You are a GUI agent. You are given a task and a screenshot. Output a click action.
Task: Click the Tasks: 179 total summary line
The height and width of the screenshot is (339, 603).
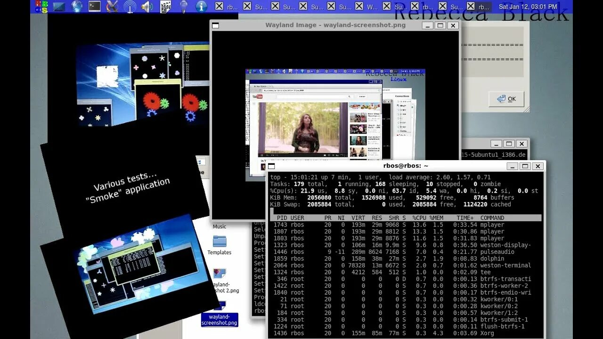pyautogui.click(x=385, y=184)
